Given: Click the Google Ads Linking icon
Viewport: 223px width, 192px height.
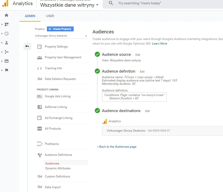Looking at the screenshot, I should (40, 97).
